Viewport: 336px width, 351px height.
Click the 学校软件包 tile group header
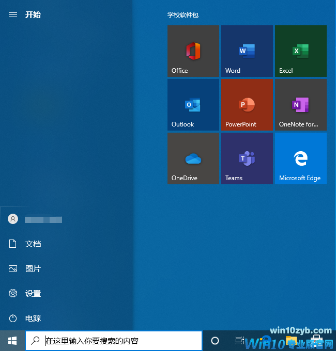(x=183, y=15)
